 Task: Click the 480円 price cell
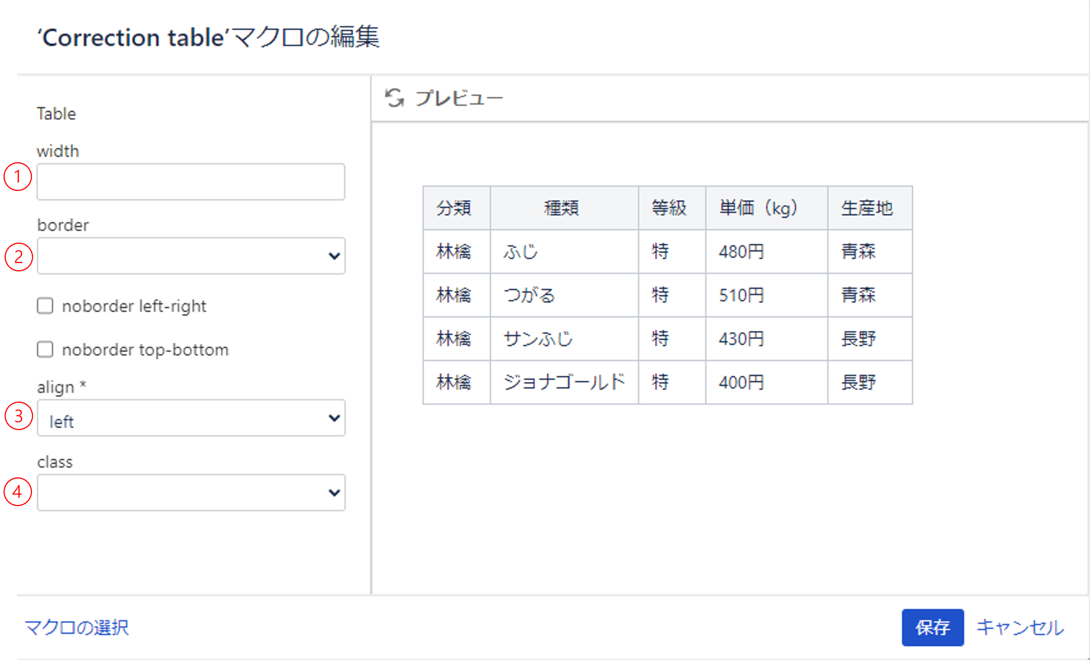pyautogui.click(x=767, y=252)
